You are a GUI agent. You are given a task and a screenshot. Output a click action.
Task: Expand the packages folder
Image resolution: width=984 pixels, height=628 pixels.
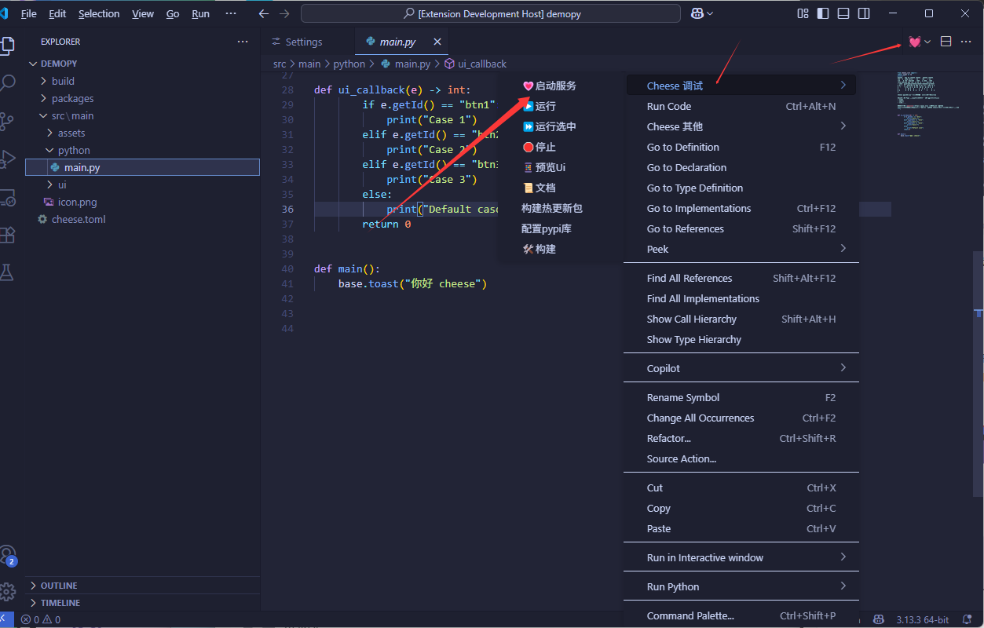click(x=72, y=98)
